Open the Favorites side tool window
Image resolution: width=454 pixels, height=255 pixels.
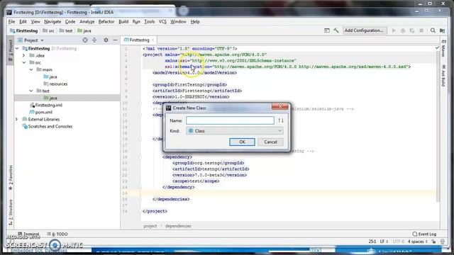(x=11, y=178)
